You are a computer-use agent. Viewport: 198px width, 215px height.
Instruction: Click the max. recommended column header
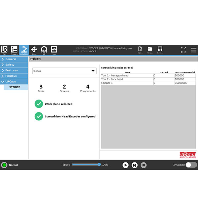click(x=185, y=72)
